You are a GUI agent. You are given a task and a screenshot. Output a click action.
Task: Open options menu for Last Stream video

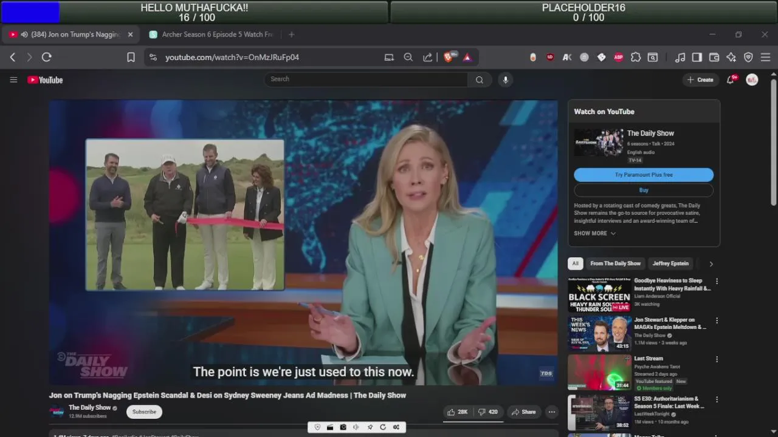point(717,359)
